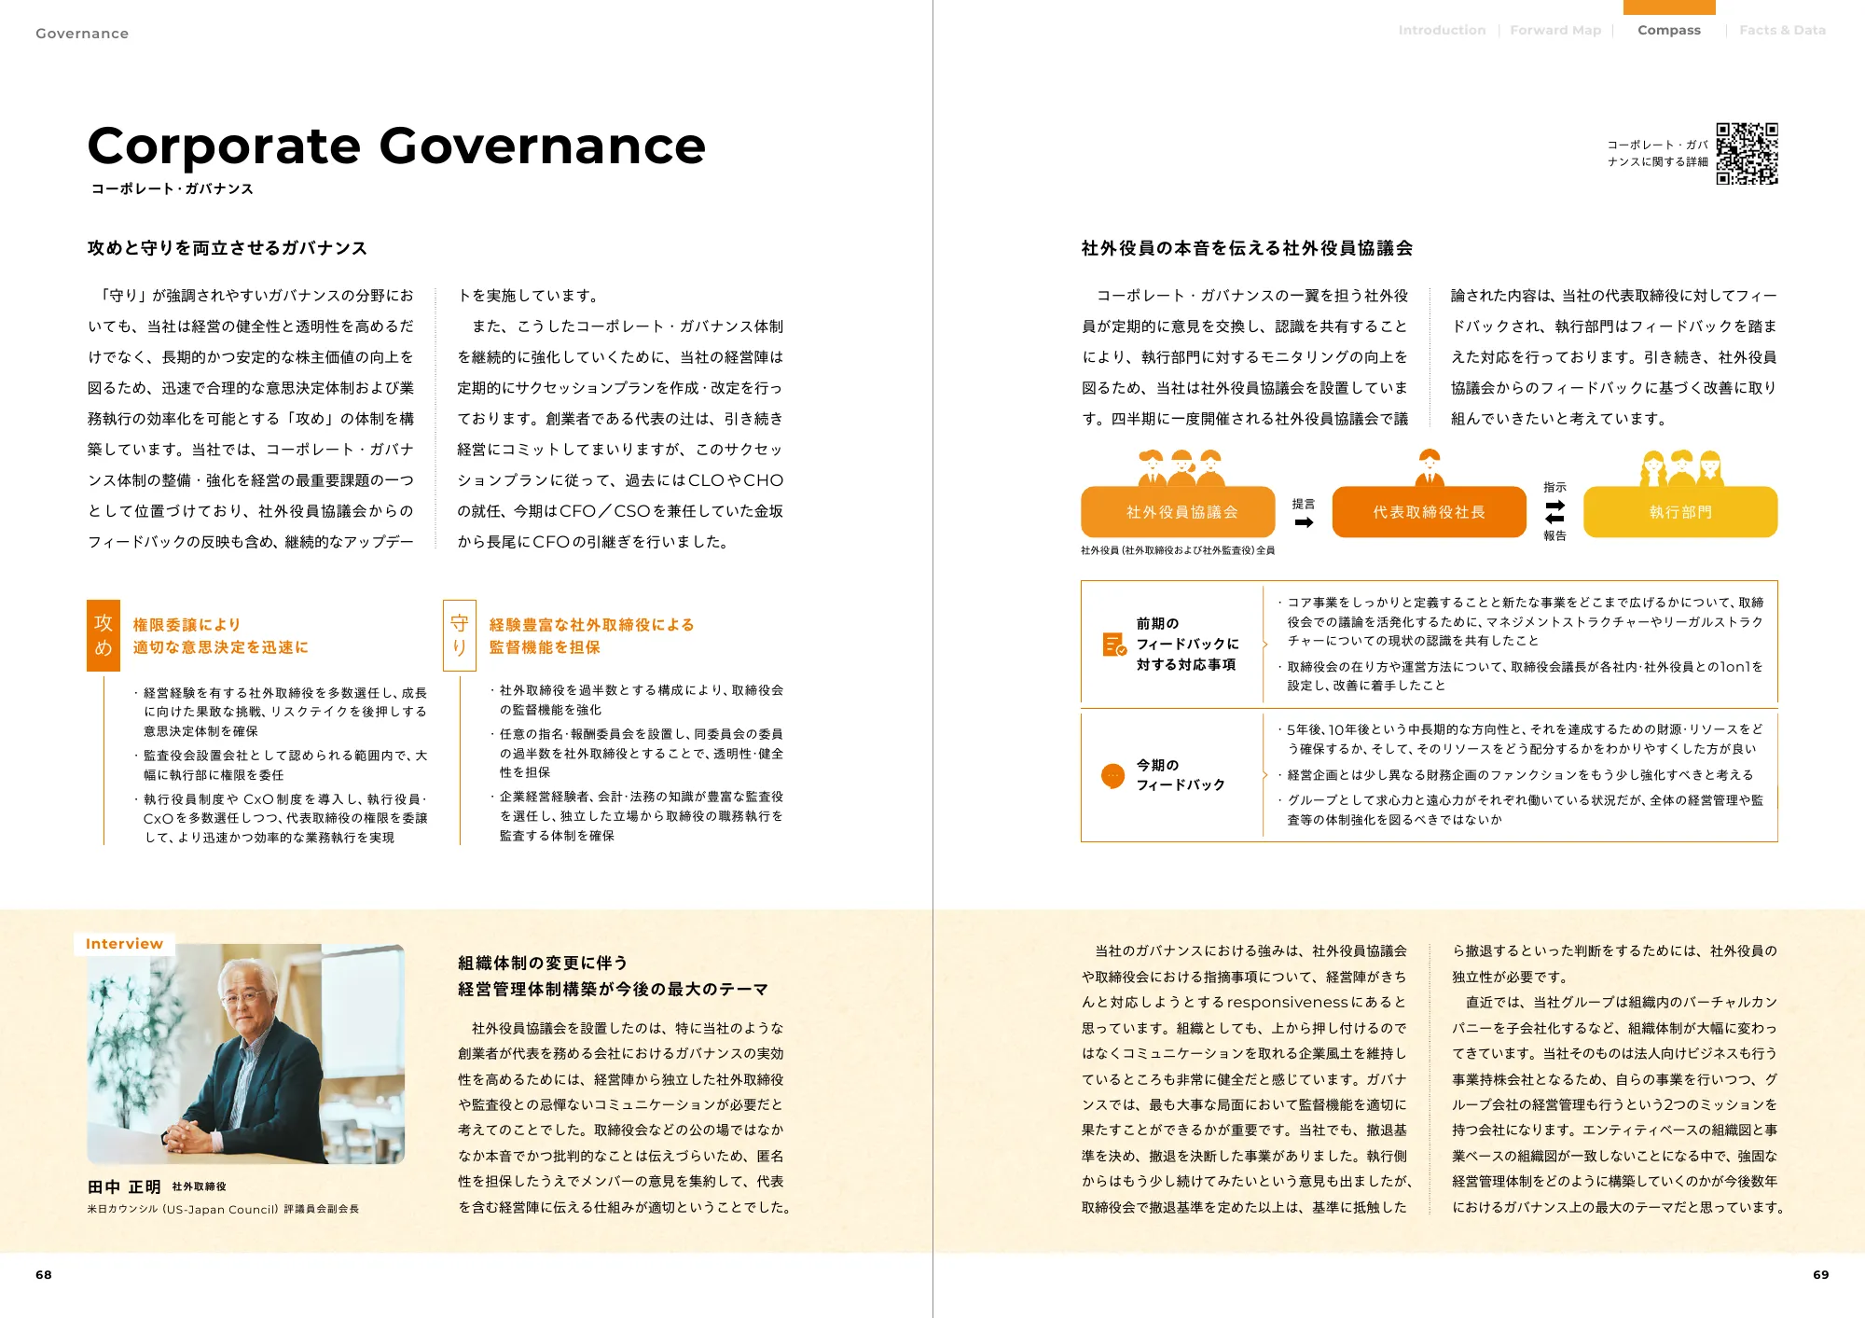Open the Facts & Data tab
The image size is (1865, 1318).
tap(1782, 30)
